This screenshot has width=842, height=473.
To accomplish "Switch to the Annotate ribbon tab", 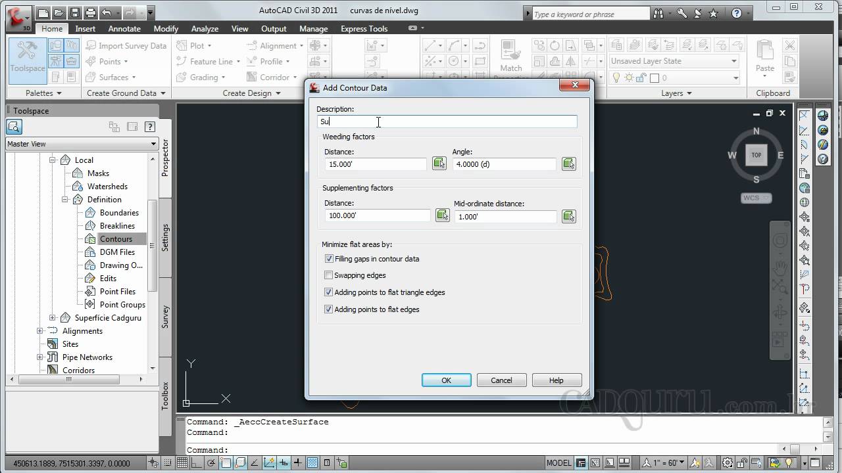I will [x=124, y=29].
